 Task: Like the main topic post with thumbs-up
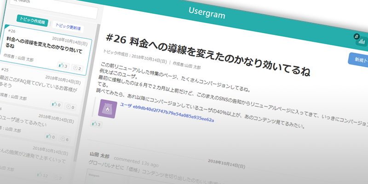coord(96,124)
